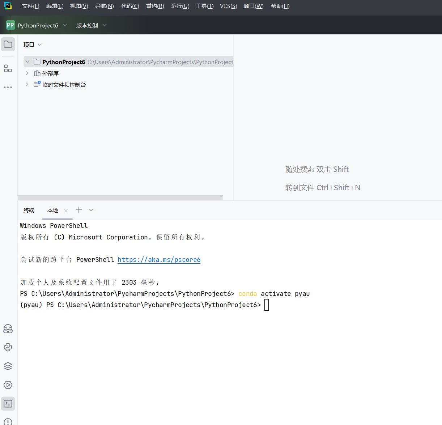Image resolution: width=442 pixels, height=425 pixels.
Task: Toggle the Terminal tool window icon
Action: 8,404
